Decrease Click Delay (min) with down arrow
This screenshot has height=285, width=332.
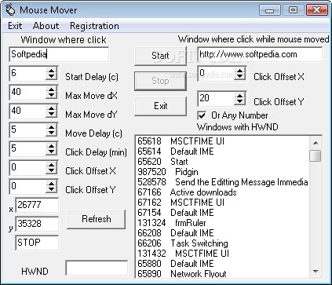coord(52,152)
